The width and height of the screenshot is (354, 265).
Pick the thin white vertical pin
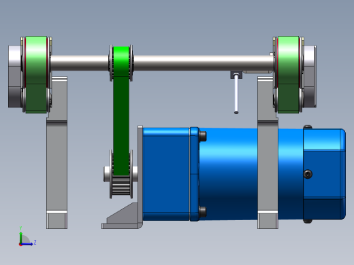[x=236, y=93]
